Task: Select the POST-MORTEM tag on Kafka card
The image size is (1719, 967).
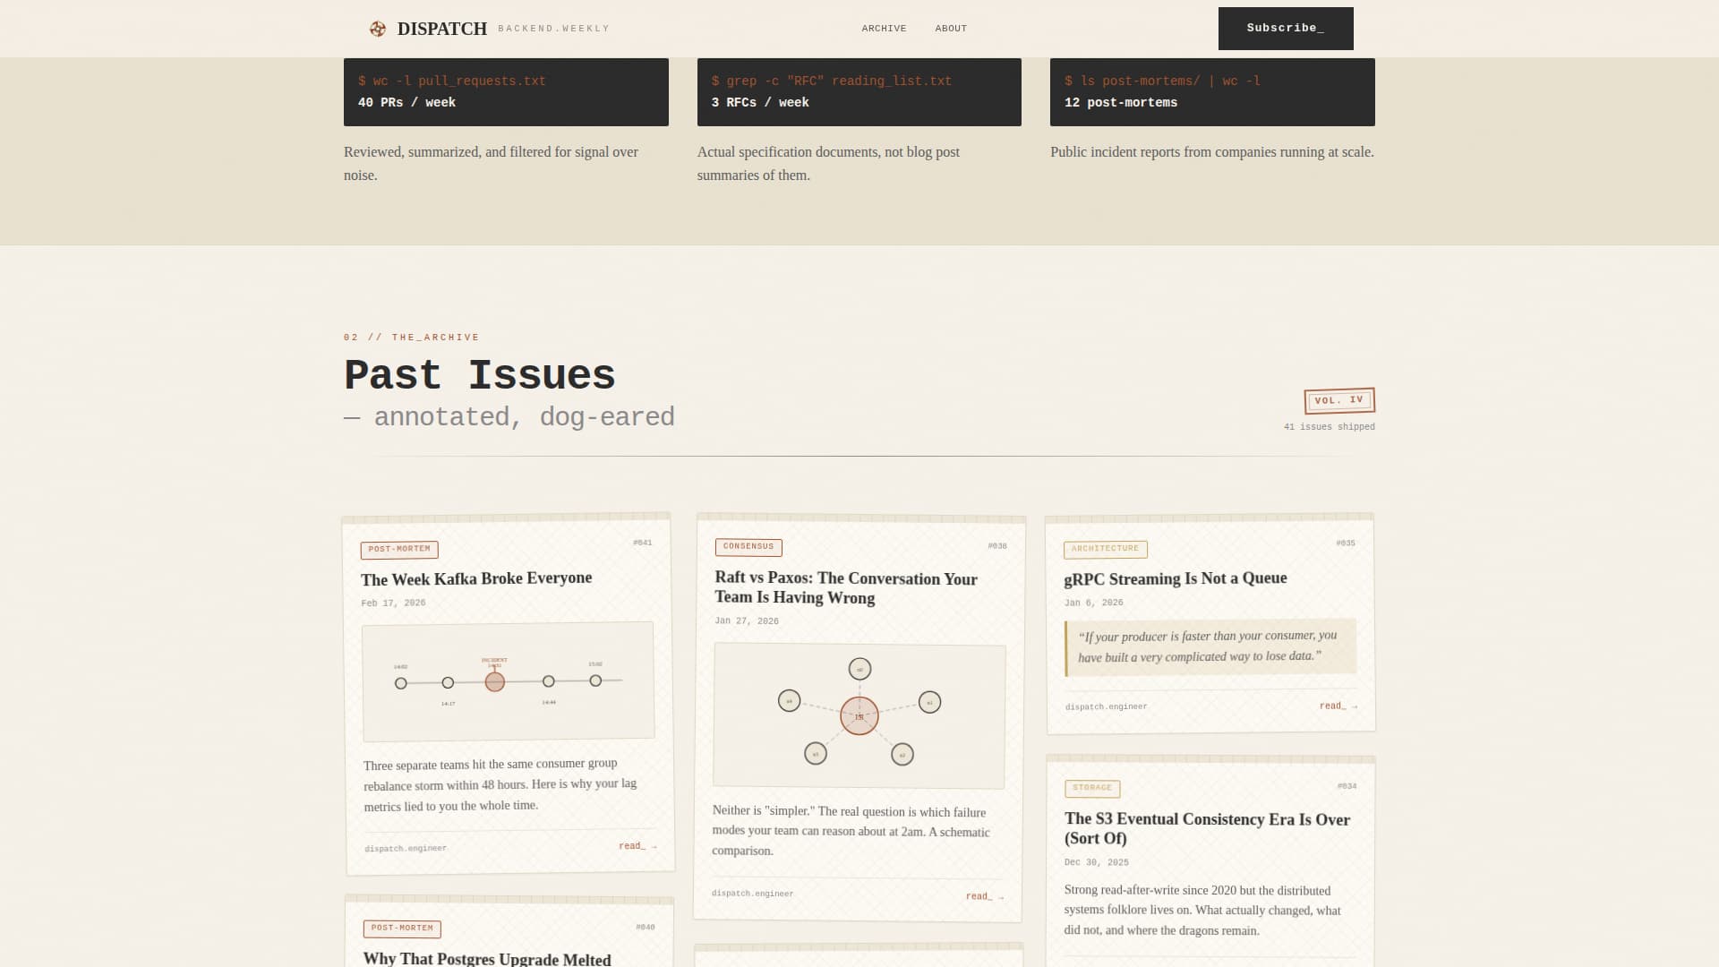Action: 399,550
